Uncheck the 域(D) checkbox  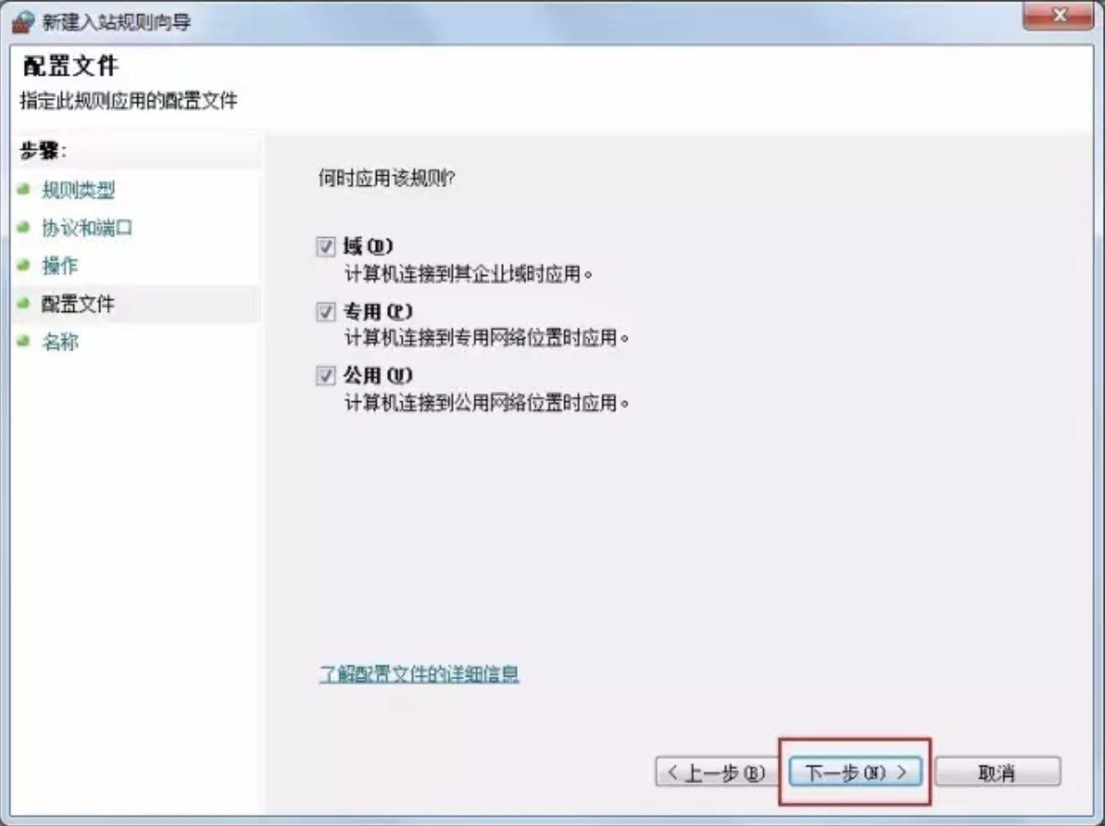coord(325,247)
